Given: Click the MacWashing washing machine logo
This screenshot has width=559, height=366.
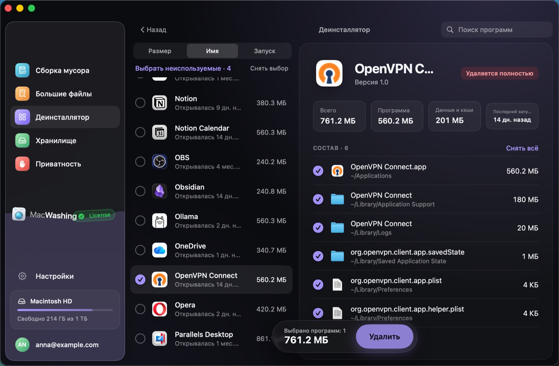Looking at the screenshot, I should pos(19,214).
